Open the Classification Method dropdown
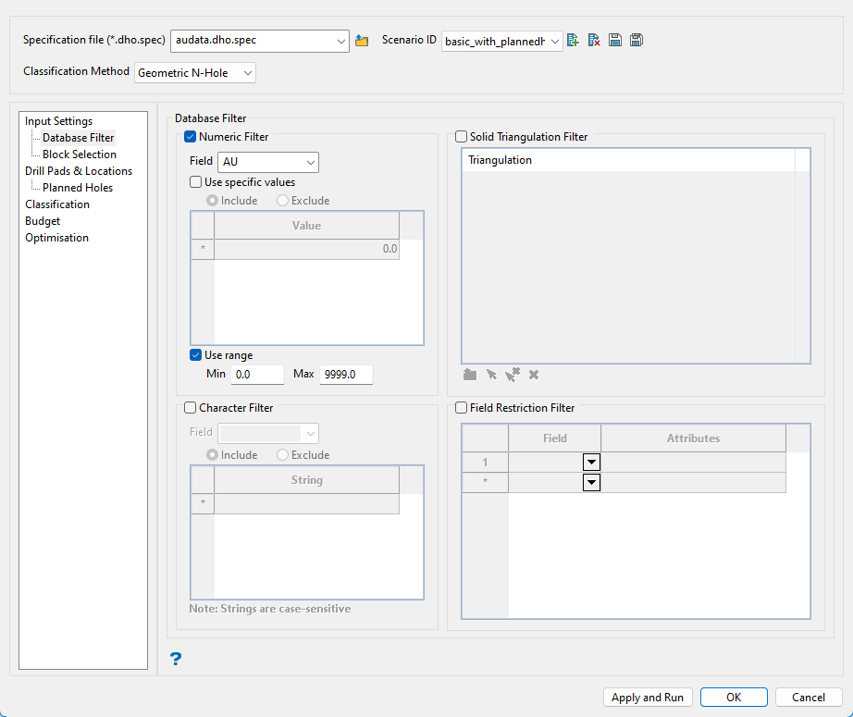Image resolution: width=853 pixels, height=717 pixels. coord(195,72)
